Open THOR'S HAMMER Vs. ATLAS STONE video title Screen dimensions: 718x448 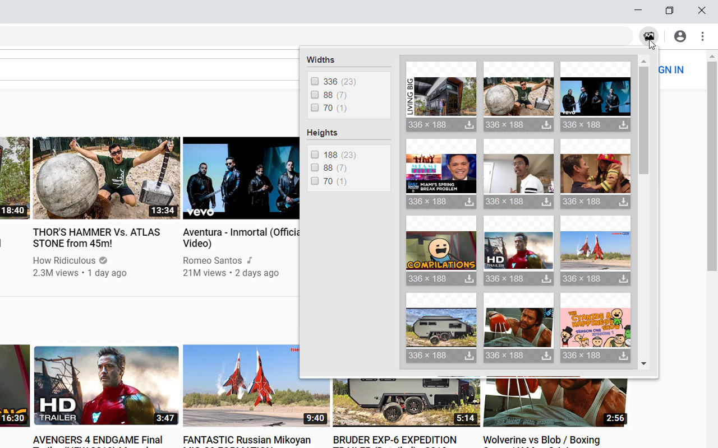click(96, 238)
